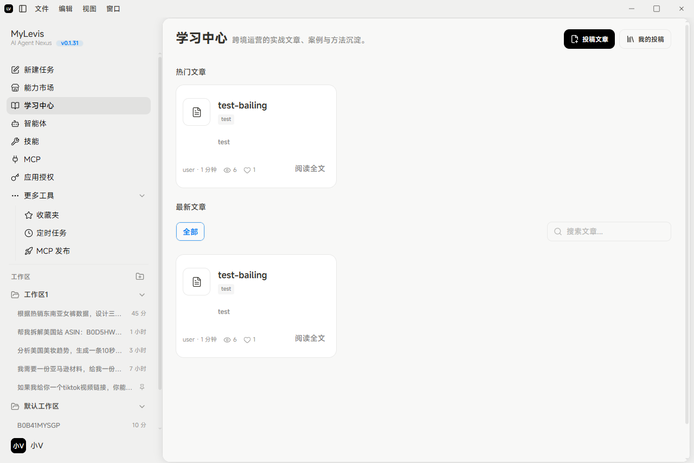
Task: Click the 应用授权 key icon
Action: (x=15, y=177)
